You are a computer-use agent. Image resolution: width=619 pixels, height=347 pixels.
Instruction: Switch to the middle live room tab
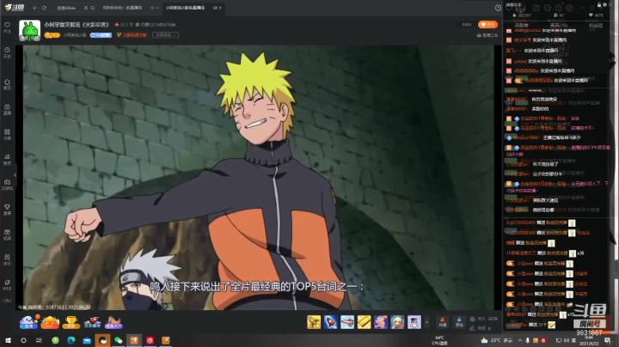click(122, 8)
